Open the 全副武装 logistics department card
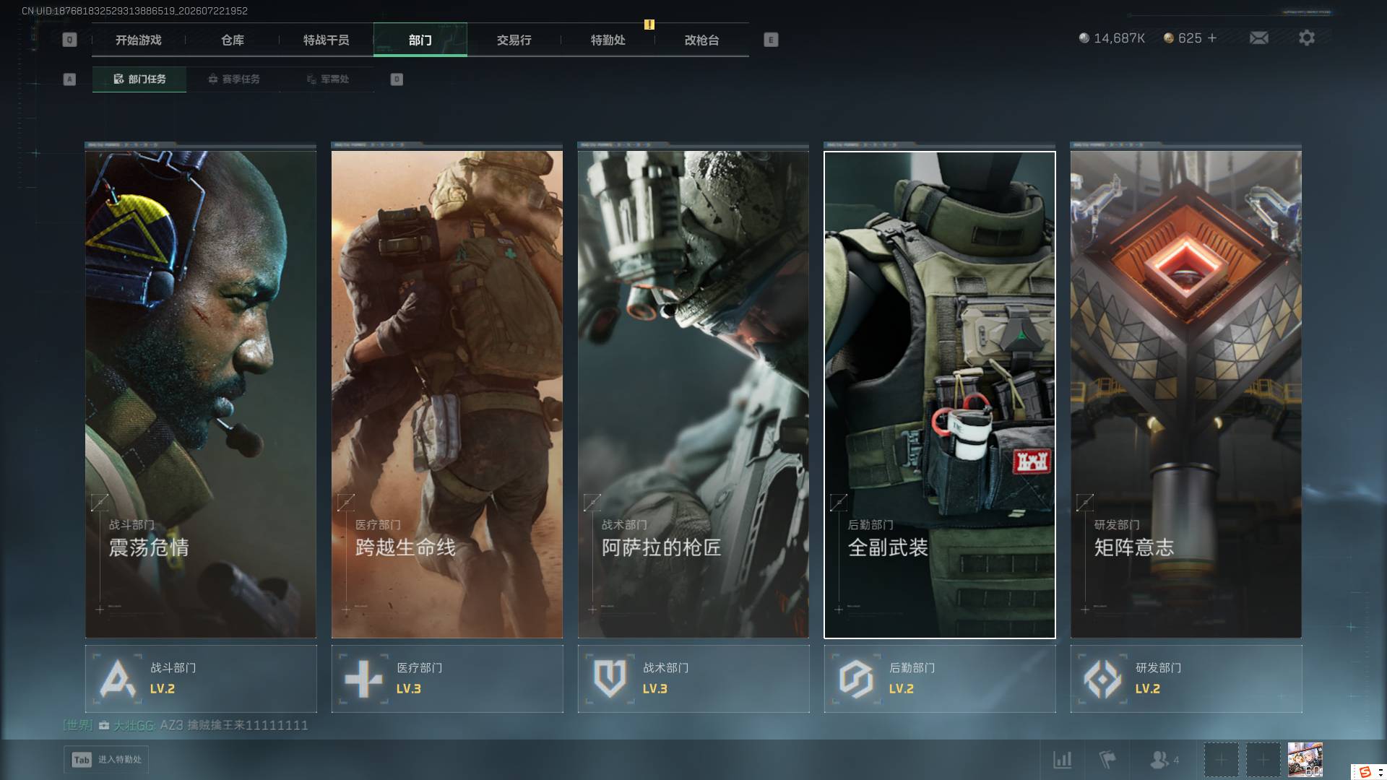1387x780 pixels. click(x=940, y=394)
